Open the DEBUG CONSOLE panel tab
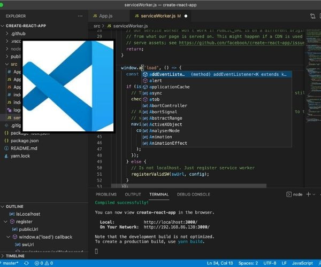Viewport: 321px width, 267px height. (194, 194)
